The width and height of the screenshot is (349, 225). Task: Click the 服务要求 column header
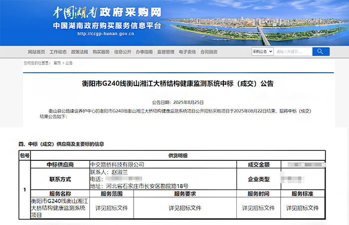185,194
